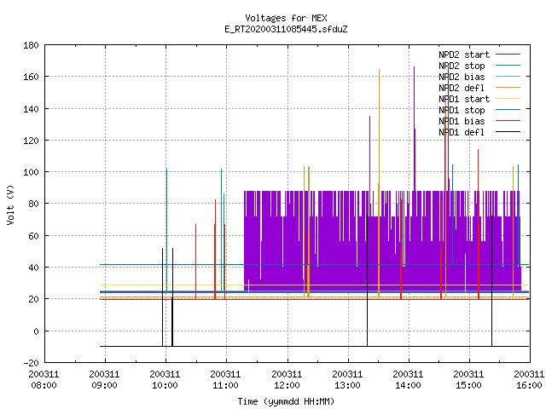Click the chart title 'Voltages for MEX'
Image resolution: width=546 pixels, height=409 pixels.
[286, 18]
